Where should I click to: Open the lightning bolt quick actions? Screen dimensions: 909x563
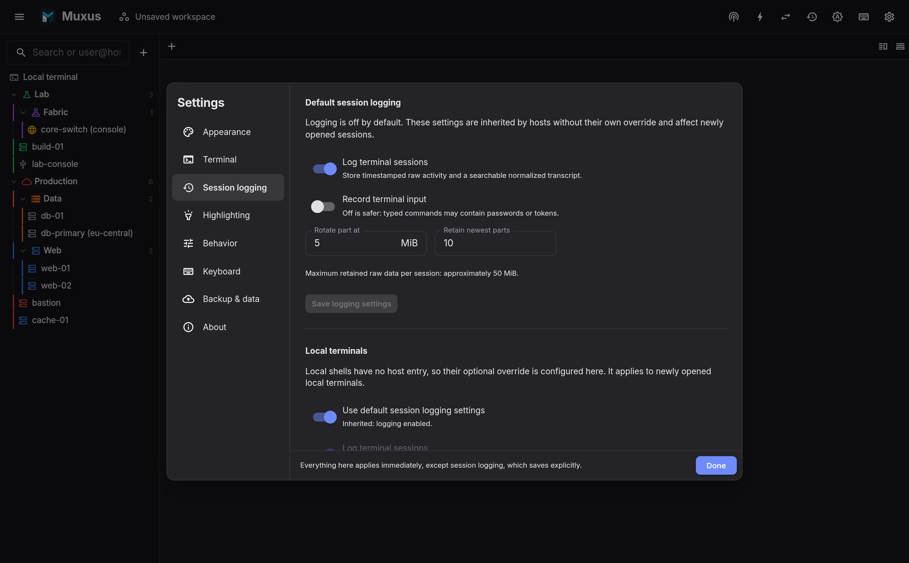point(760,17)
